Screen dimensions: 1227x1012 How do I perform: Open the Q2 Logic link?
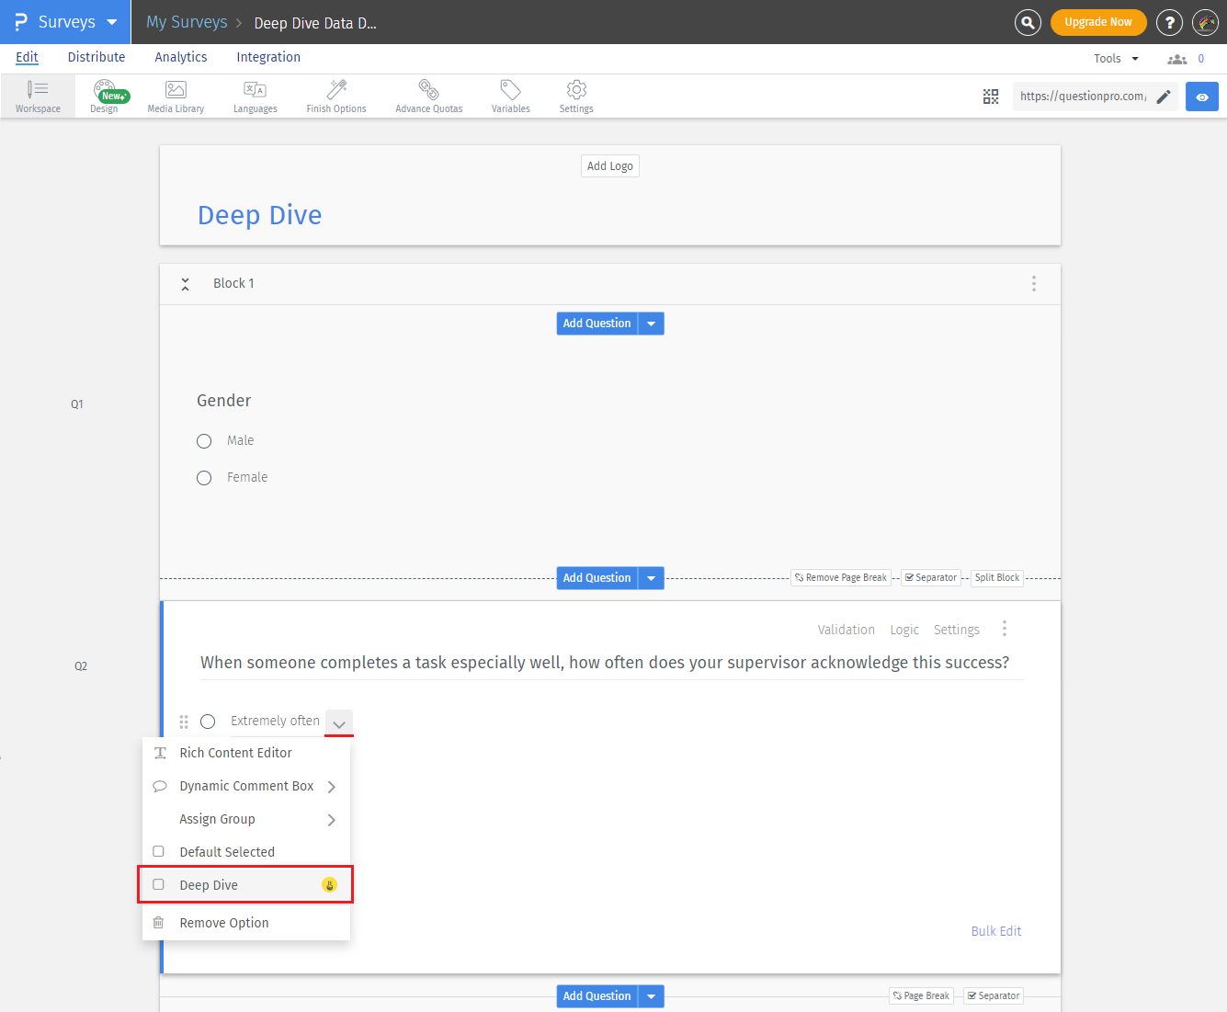tap(904, 630)
